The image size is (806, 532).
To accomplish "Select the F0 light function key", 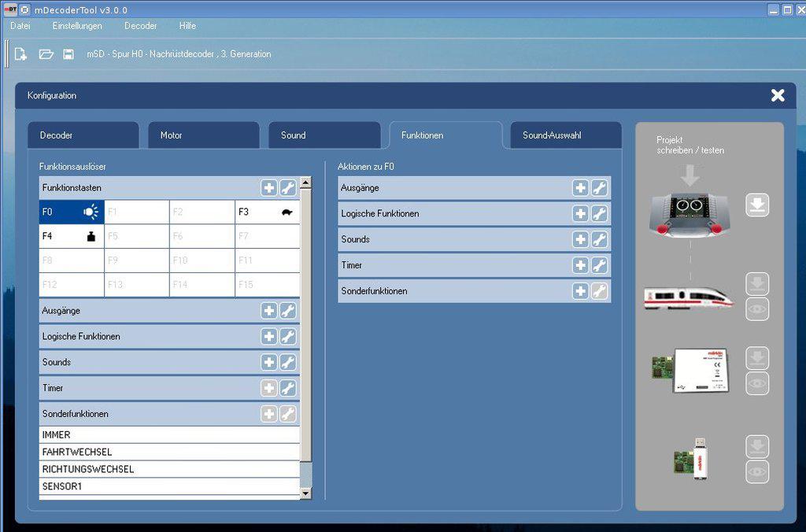I will pos(72,212).
